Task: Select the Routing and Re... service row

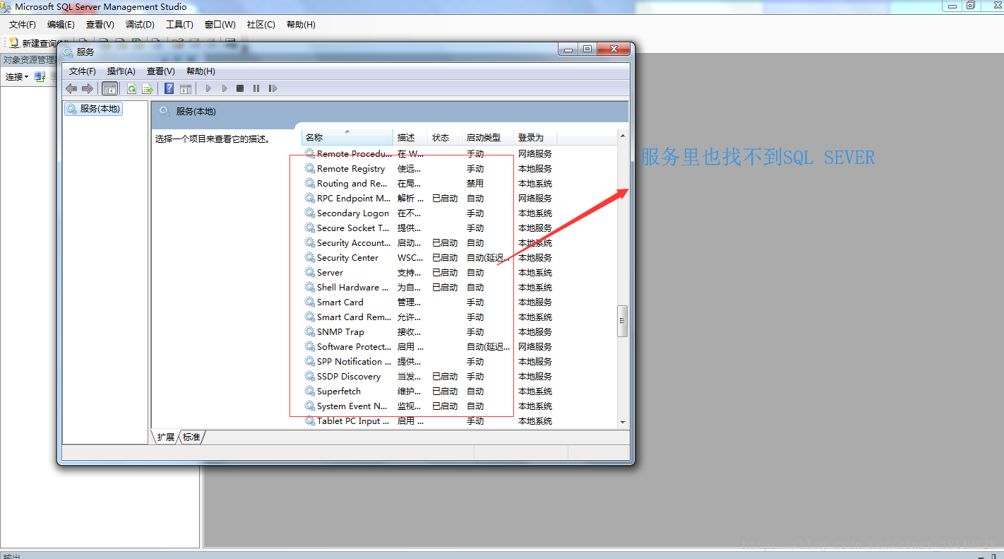Action: [x=352, y=183]
